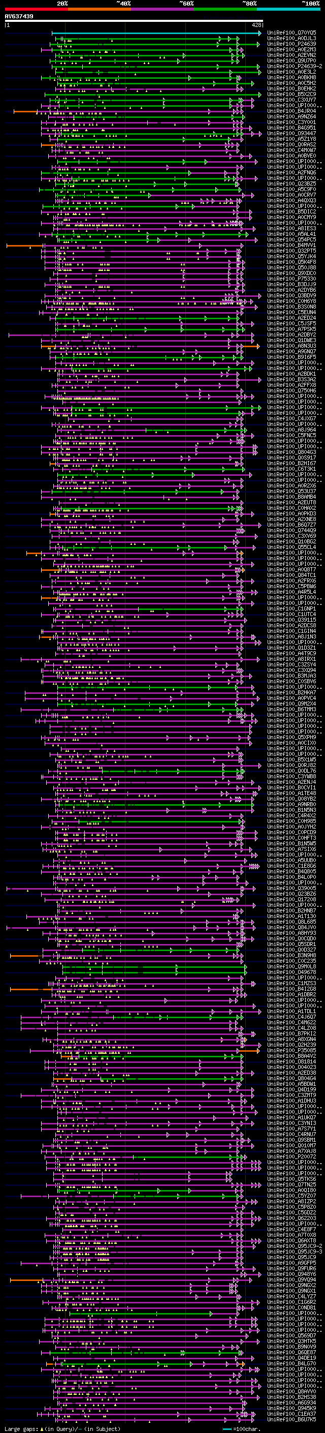
Task: Select hit label UniRef100_A6G934
Action: tap(291, 1402)
